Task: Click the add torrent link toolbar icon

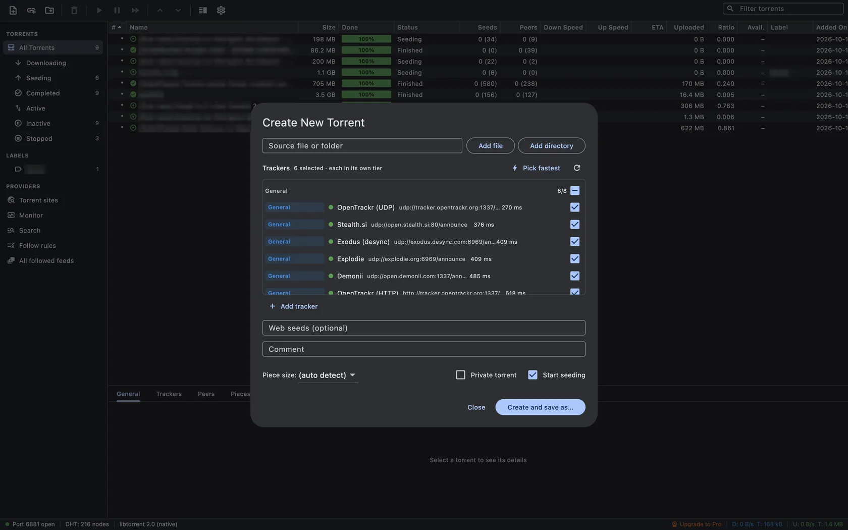Action: pos(31,10)
